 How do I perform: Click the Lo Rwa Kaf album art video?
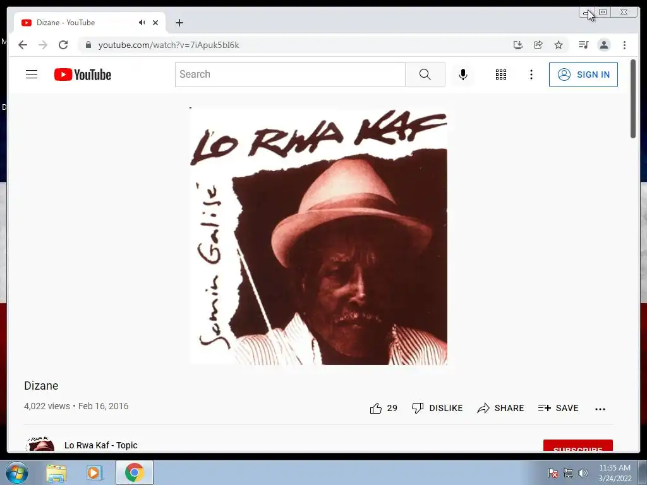(318, 236)
